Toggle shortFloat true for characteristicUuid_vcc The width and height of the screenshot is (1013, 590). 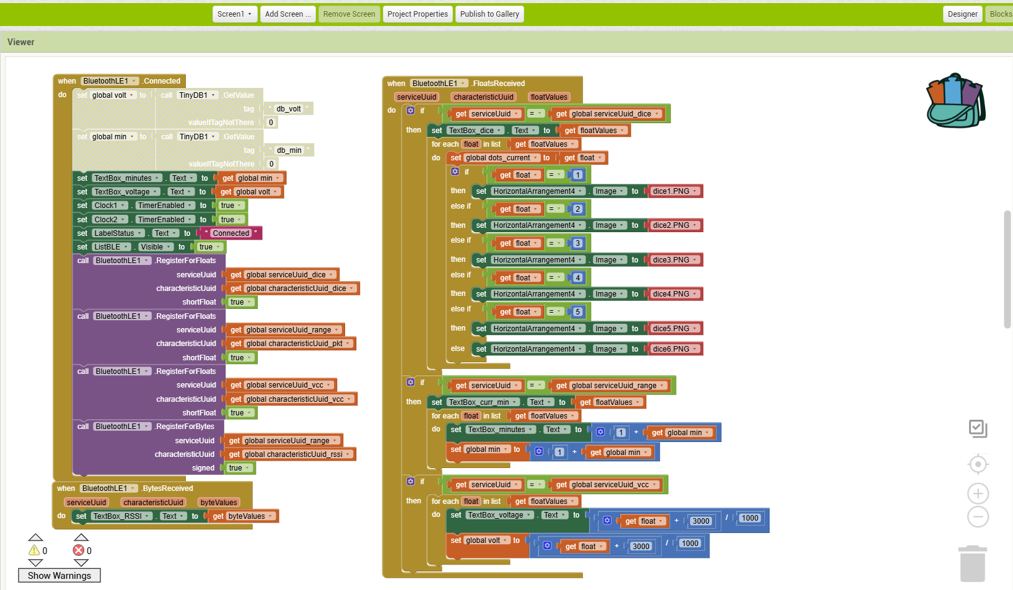(241, 413)
